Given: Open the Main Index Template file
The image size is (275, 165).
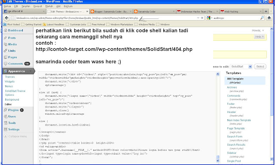Looking at the screenshot, I should click(239, 120).
